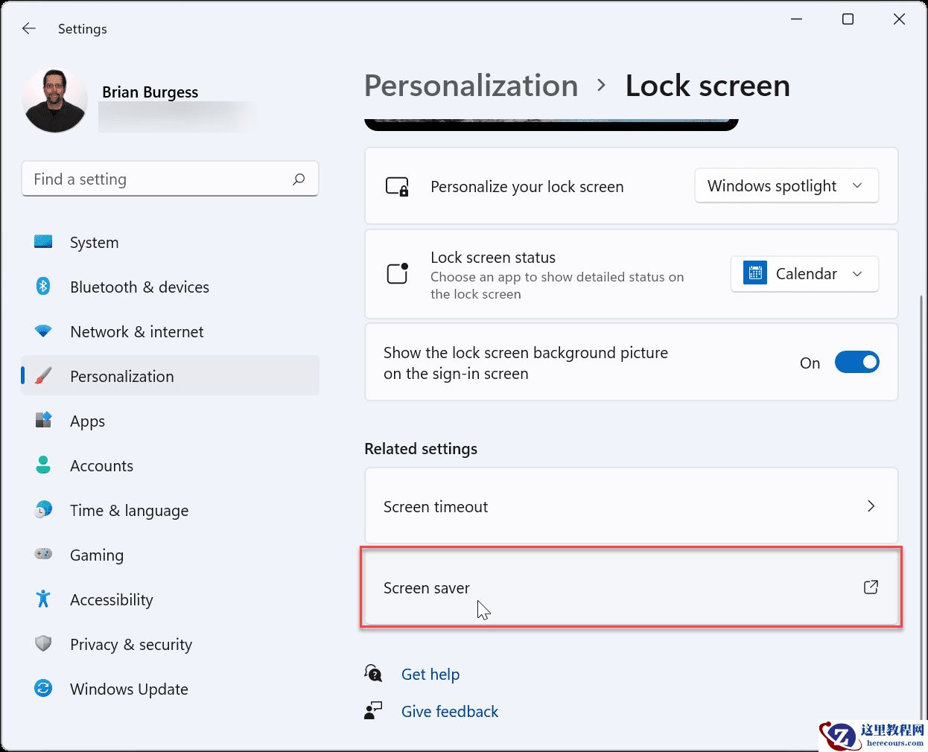928x752 pixels.
Task: Click the Network & internet globe icon
Action: point(43,331)
